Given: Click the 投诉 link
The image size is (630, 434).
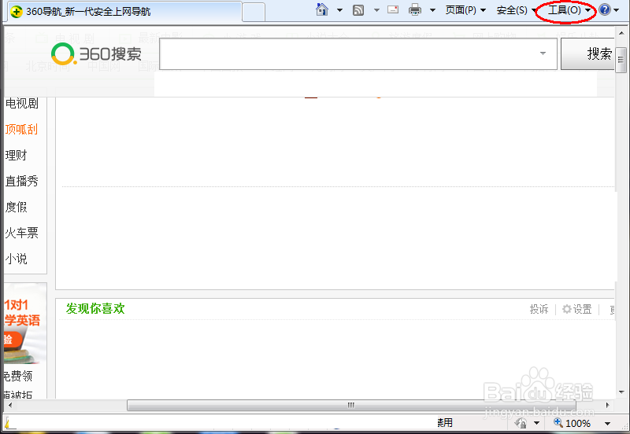Looking at the screenshot, I should 539,309.
